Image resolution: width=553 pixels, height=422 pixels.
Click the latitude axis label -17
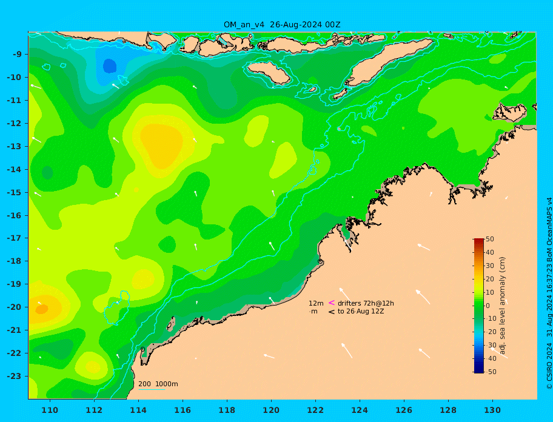[x=14, y=238]
